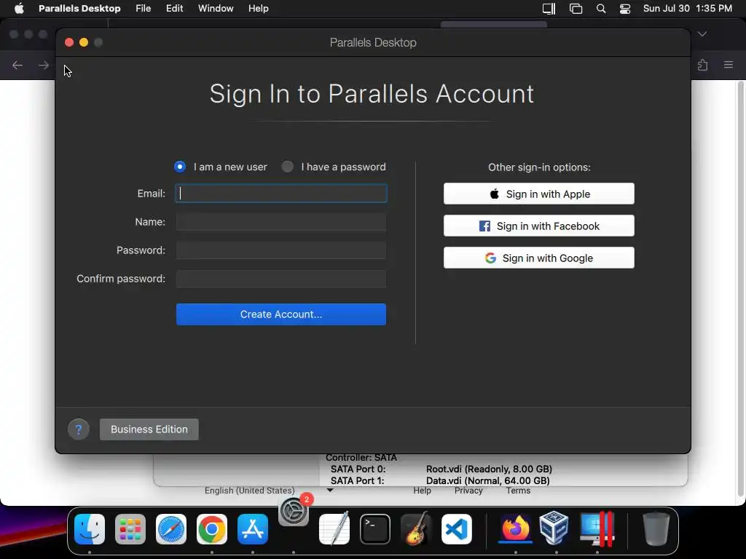
Task: Open Visual Studio Code from the Dock
Action: coord(457,529)
